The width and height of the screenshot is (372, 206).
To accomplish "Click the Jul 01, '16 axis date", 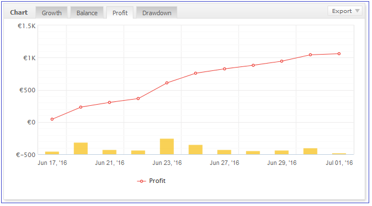I will pyautogui.click(x=339, y=163).
